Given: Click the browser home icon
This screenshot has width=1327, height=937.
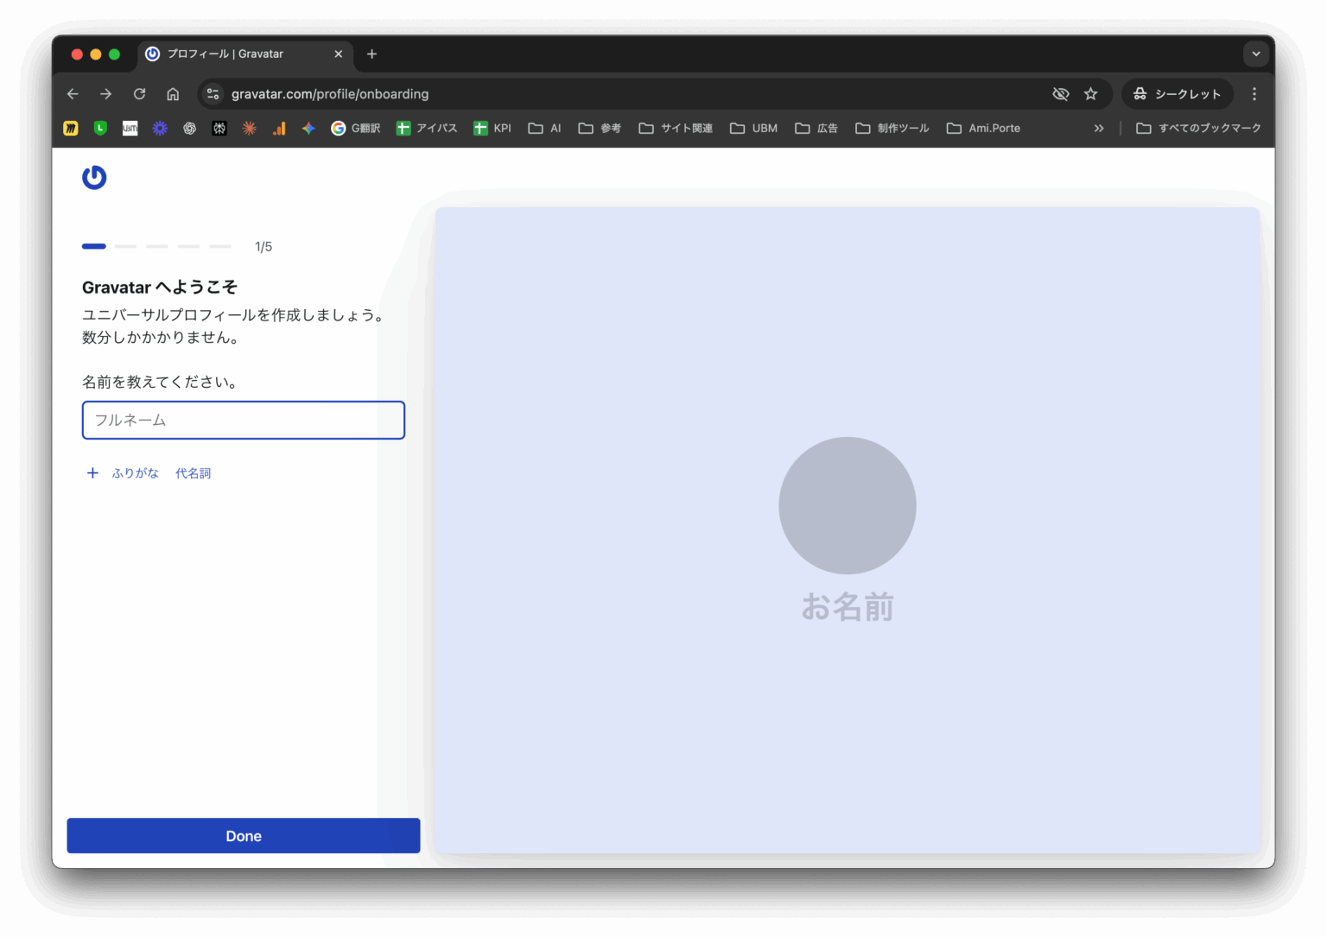Looking at the screenshot, I should (173, 94).
